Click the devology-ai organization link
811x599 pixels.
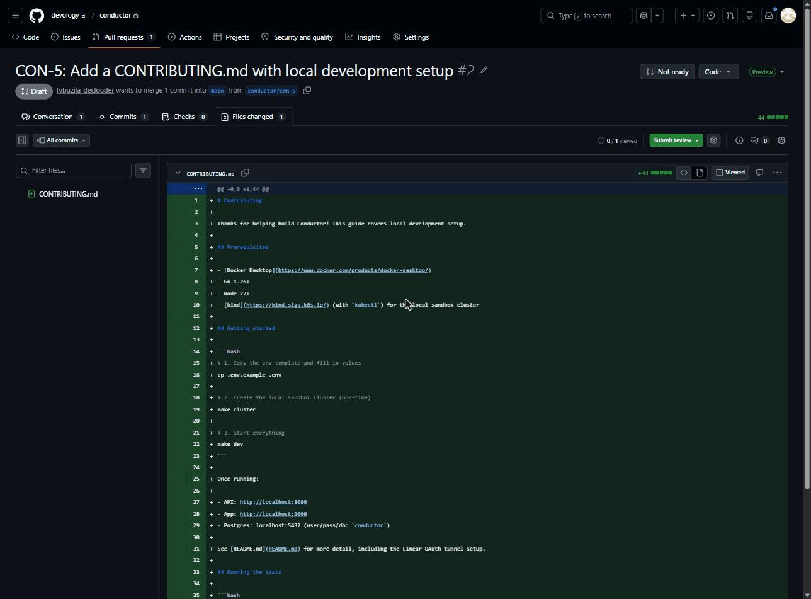(x=69, y=15)
